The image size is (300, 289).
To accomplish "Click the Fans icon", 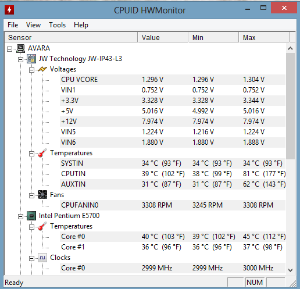I will coord(42,195).
